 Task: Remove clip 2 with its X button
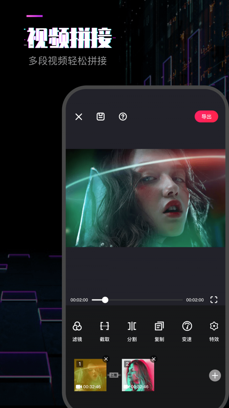point(154,359)
